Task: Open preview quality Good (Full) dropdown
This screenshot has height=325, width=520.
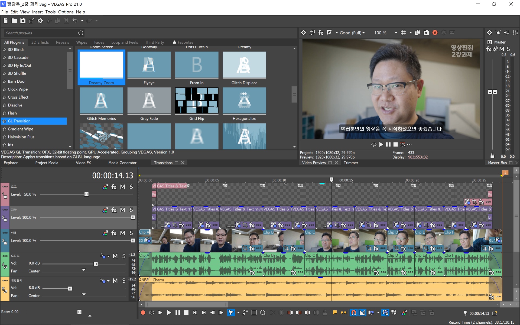Action: (352, 33)
